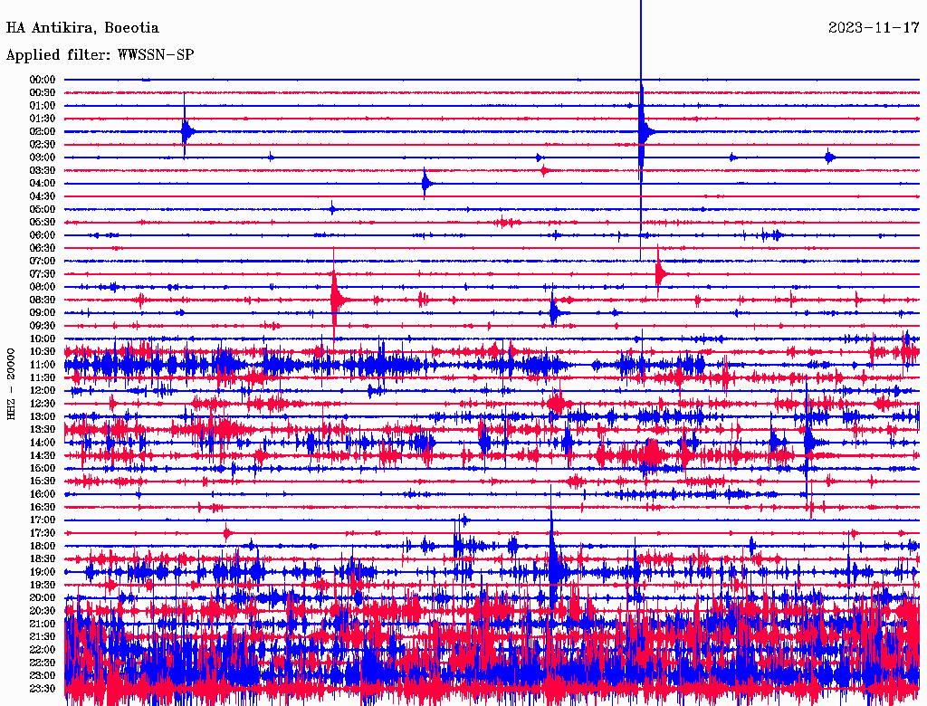The width and height of the screenshot is (927, 706).
Task: Click the smaller early blue event on 02:00 trace
Action: pyautogui.click(x=186, y=131)
